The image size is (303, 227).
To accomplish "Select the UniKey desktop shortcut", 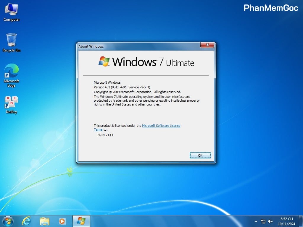I will 11,105.
